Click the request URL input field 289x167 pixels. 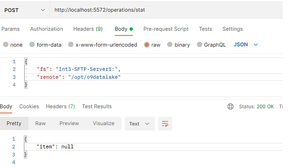point(166,10)
